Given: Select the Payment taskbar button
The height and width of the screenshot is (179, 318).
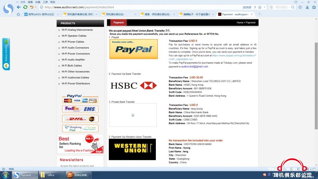Looking at the screenshot, I should point(25,175).
